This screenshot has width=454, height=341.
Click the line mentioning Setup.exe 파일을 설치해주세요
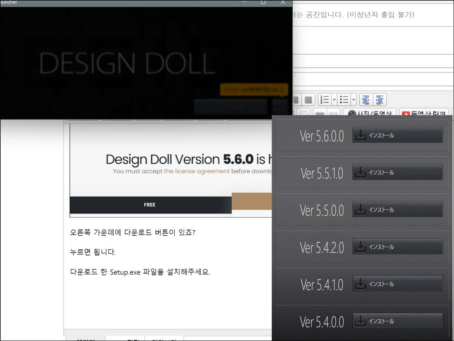point(140,272)
